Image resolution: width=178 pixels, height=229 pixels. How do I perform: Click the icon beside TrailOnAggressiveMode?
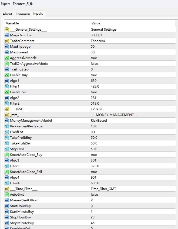[x=7, y=64]
